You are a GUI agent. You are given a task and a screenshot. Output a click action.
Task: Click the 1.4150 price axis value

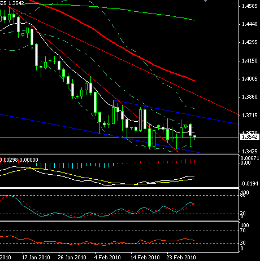coord(249,61)
